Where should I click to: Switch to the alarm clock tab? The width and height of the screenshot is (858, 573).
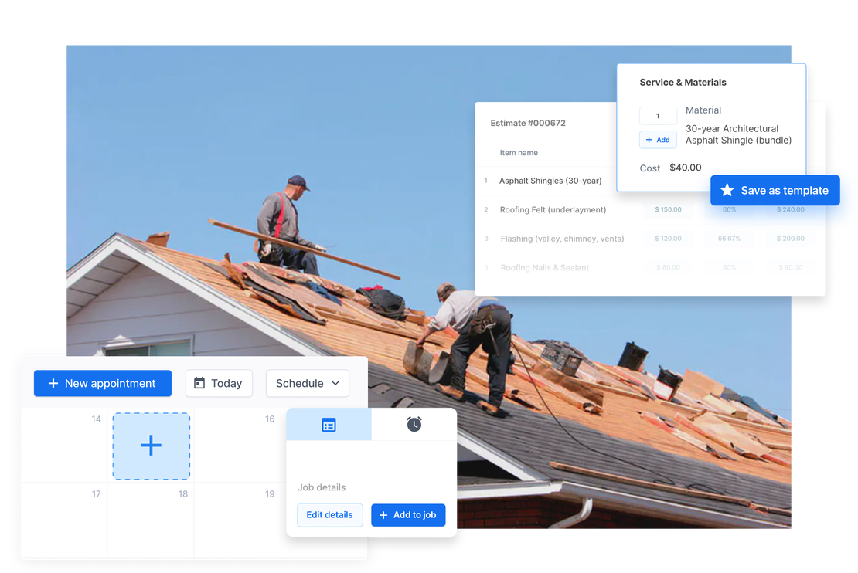[x=414, y=425]
